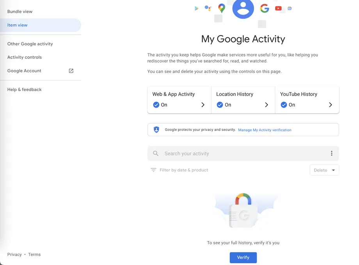Click the YouTube logo icon

278,9
